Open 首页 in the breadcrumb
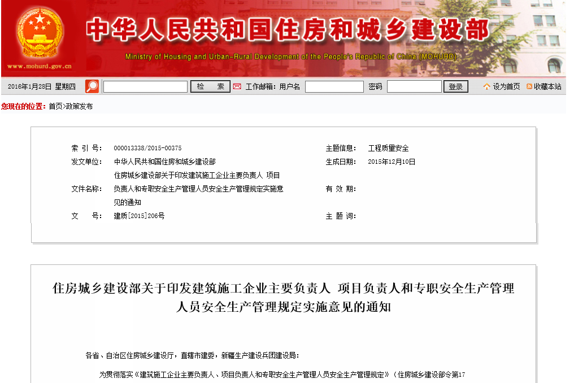Viewport: 587px width, 383px height. [55, 106]
